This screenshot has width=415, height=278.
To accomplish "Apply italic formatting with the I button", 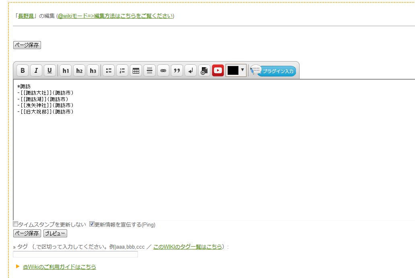I will pyautogui.click(x=36, y=71).
